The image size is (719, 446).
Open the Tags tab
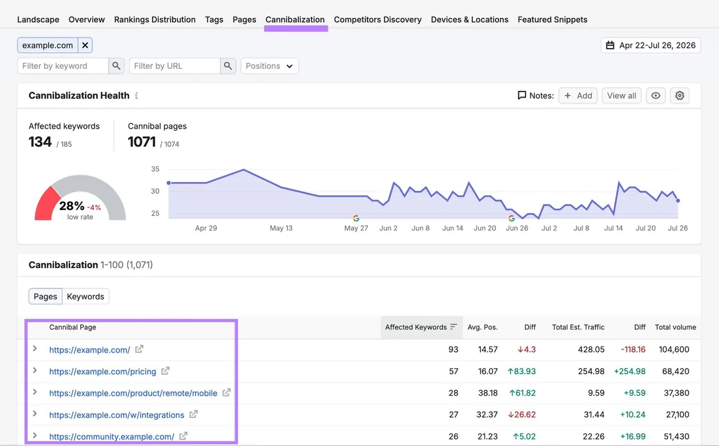click(214, 20)
